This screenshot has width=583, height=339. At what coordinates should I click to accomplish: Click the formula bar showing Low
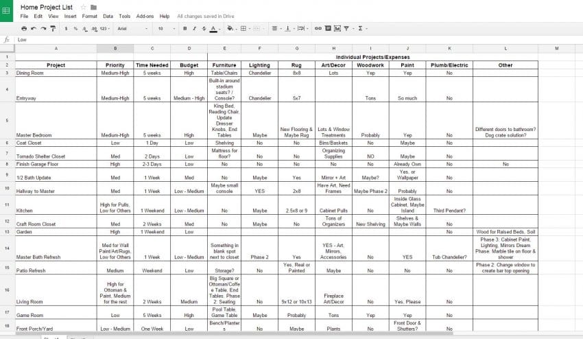(x=298, y=40)
